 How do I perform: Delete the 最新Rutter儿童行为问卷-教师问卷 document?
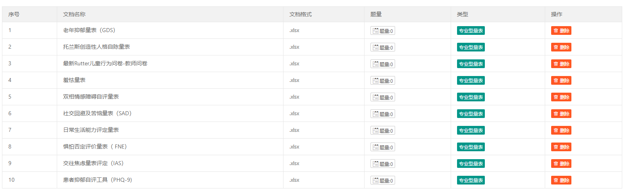click(561, 64)
